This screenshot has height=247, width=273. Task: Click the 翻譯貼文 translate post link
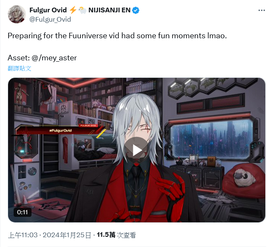(20, 68)
